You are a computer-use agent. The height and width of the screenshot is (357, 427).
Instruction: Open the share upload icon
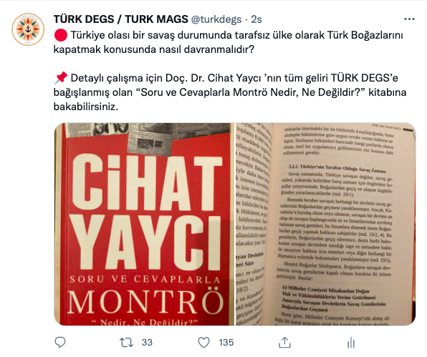tap(284, 342)
